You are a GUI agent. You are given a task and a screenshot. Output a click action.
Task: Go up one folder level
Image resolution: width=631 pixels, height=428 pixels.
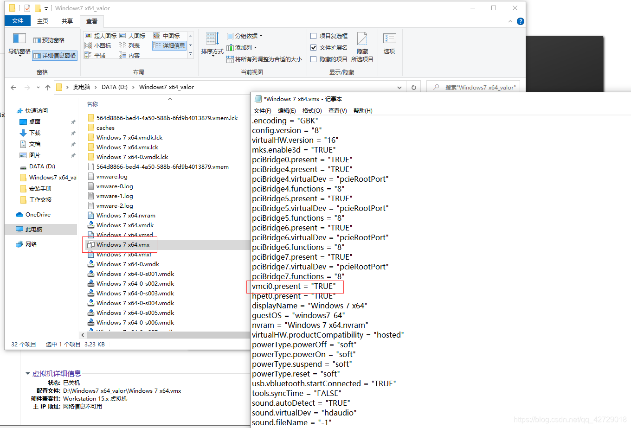[x=48, y=87]
